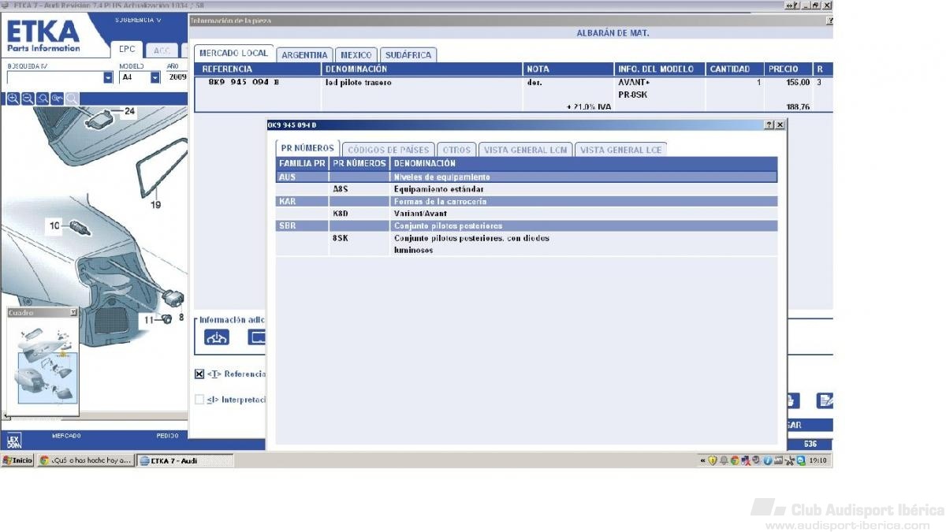946x532 pixels.
Task: Click part callout number 11 in illustration
Action: (x=148, y=320)
